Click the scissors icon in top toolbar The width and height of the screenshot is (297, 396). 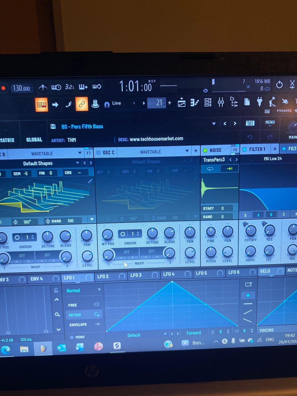[x=292, y=84]
